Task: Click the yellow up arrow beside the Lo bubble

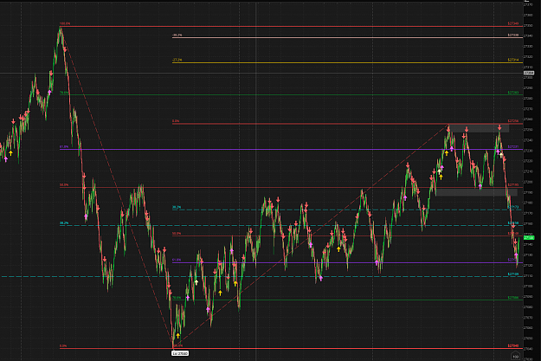Action: pyautogui.click(x=178, y=335)
